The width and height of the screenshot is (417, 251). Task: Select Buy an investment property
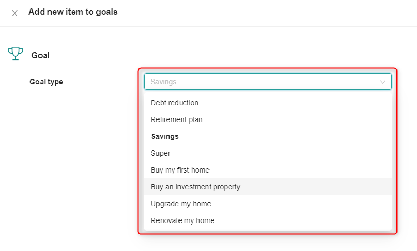268,187
